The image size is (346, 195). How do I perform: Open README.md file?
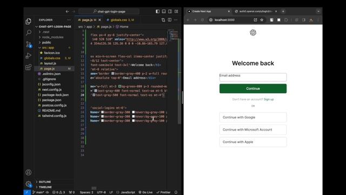tap(51, 110)
